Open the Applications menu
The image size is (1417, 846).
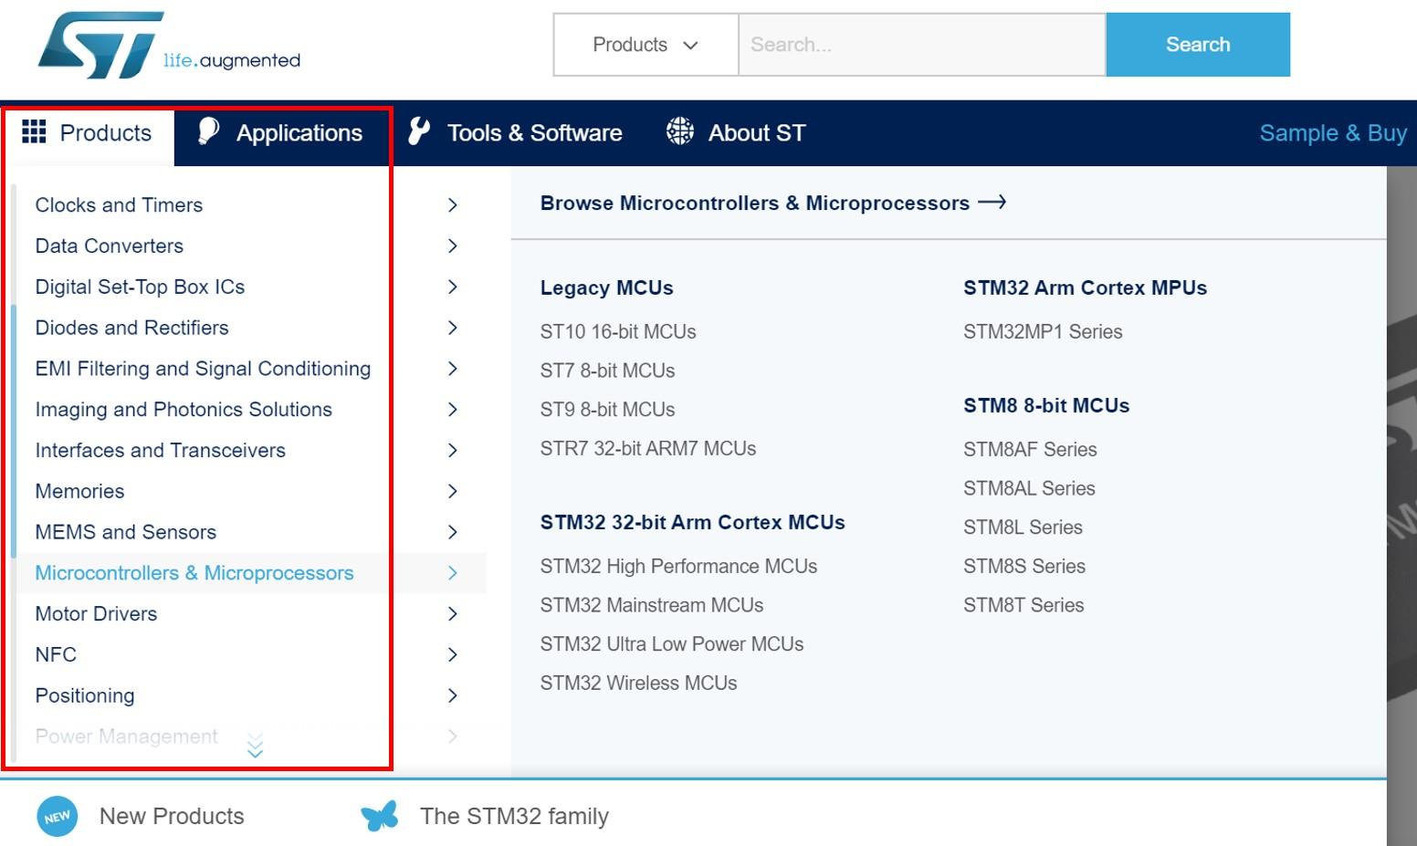280,133
